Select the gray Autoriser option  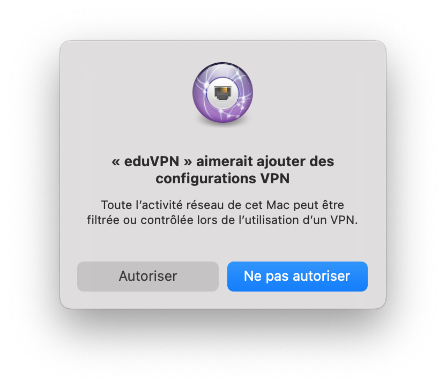[147, 276]
